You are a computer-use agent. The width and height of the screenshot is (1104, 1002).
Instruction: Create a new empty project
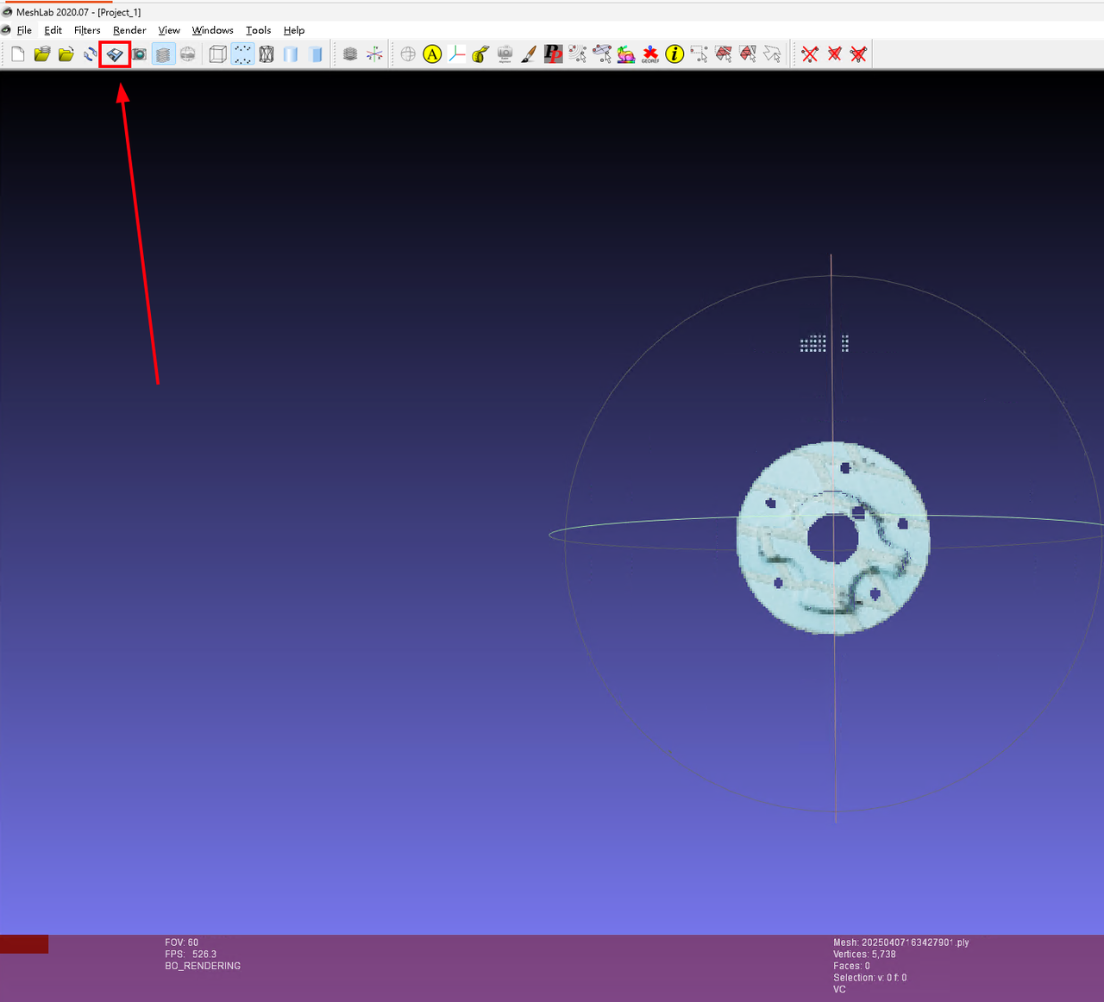18,54
